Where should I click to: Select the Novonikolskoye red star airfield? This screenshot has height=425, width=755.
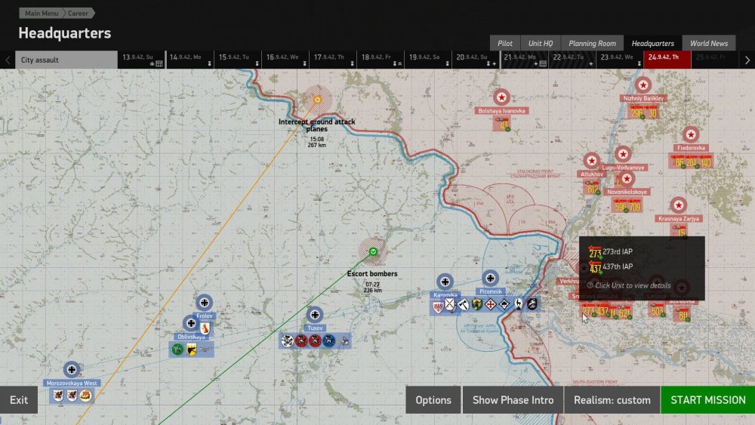click(x=627, y=179)
